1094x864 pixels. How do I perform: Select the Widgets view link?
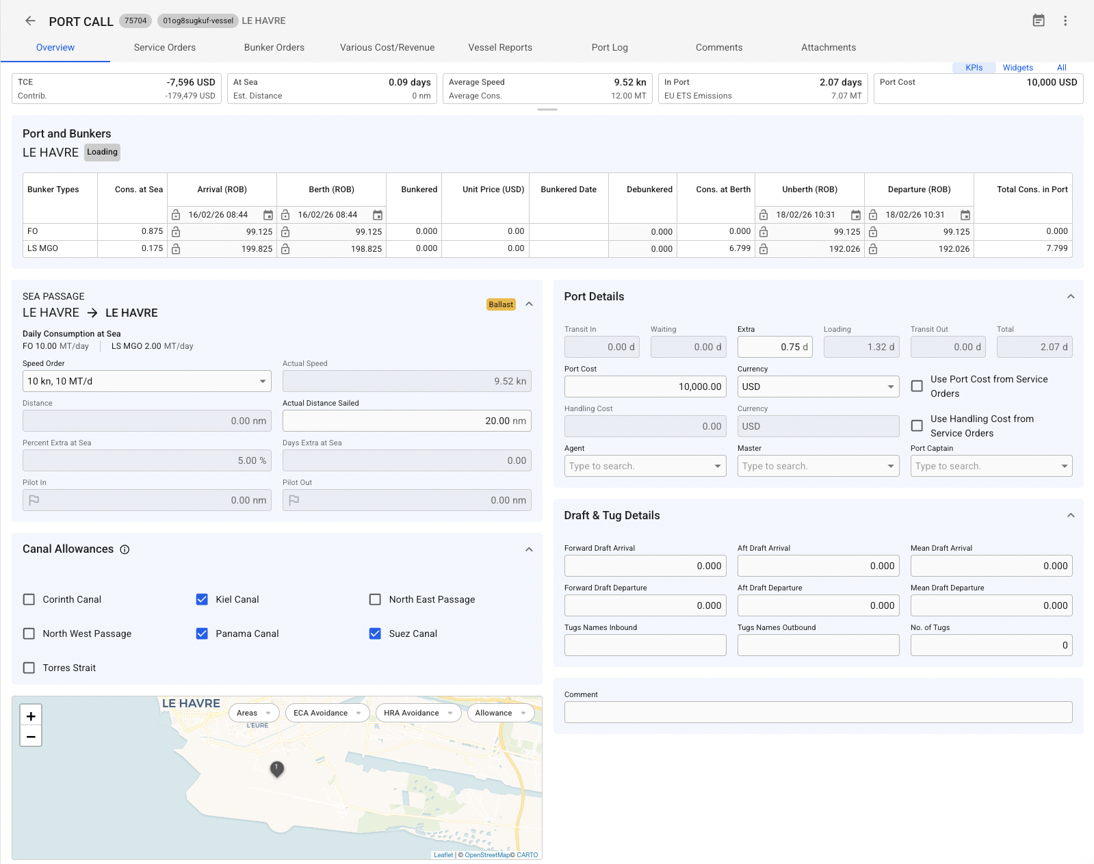click(x=1017, y=68)
